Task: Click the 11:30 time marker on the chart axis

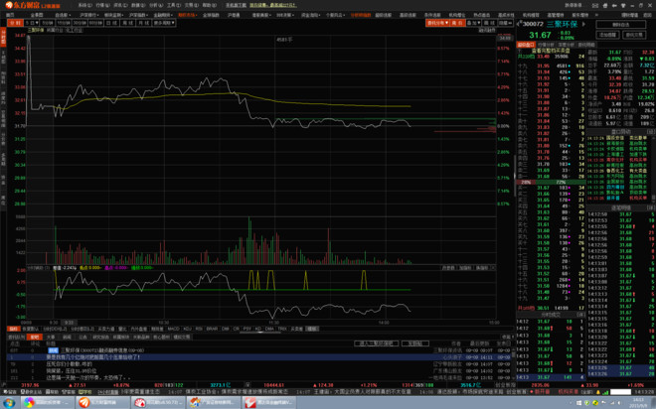Action: pyautogui.click(x=273, y=323)
